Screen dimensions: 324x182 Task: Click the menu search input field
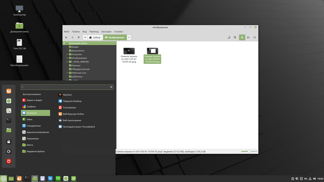pos(67,87)
